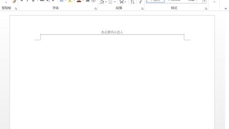This screenshot has width=229, height=129.
Task: Click the Sort A-Z icon
Action: pos(132,1)
